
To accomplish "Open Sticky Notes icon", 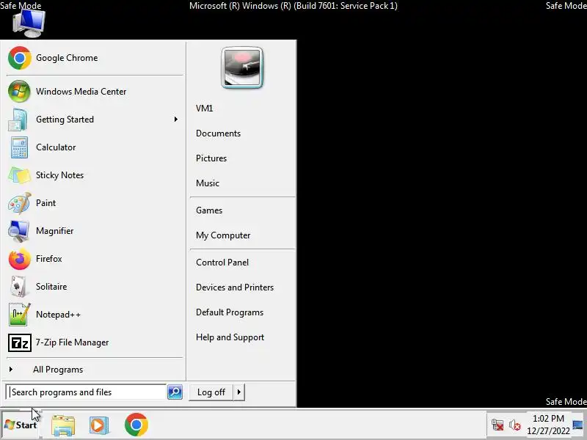I will (20, 175).
